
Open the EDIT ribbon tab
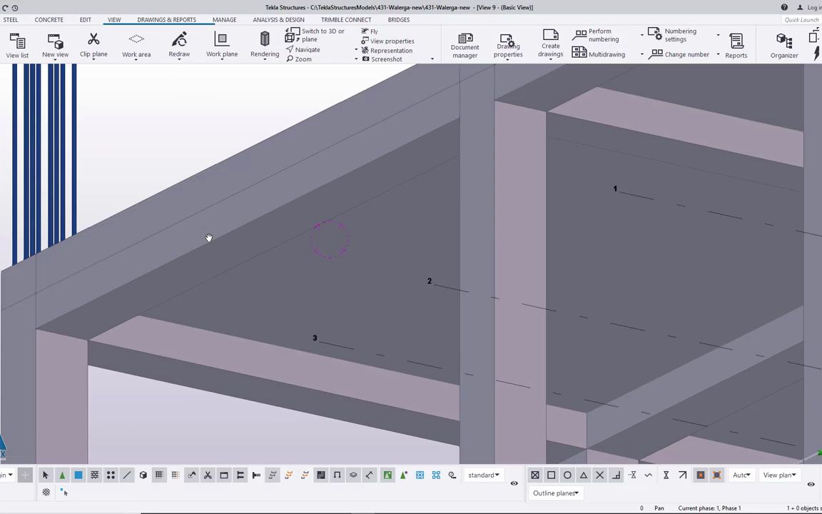[86, 20]
